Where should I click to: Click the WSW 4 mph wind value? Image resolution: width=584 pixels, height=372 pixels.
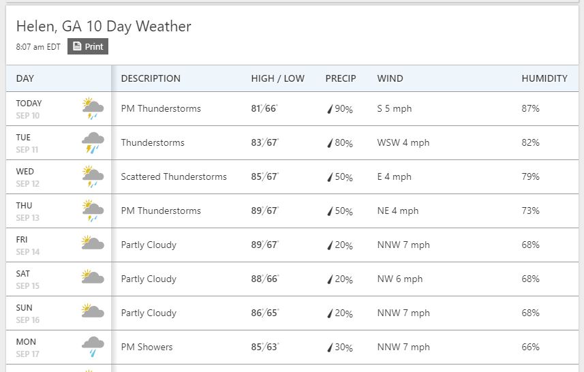pyautogui.click(x=403, y=142)
